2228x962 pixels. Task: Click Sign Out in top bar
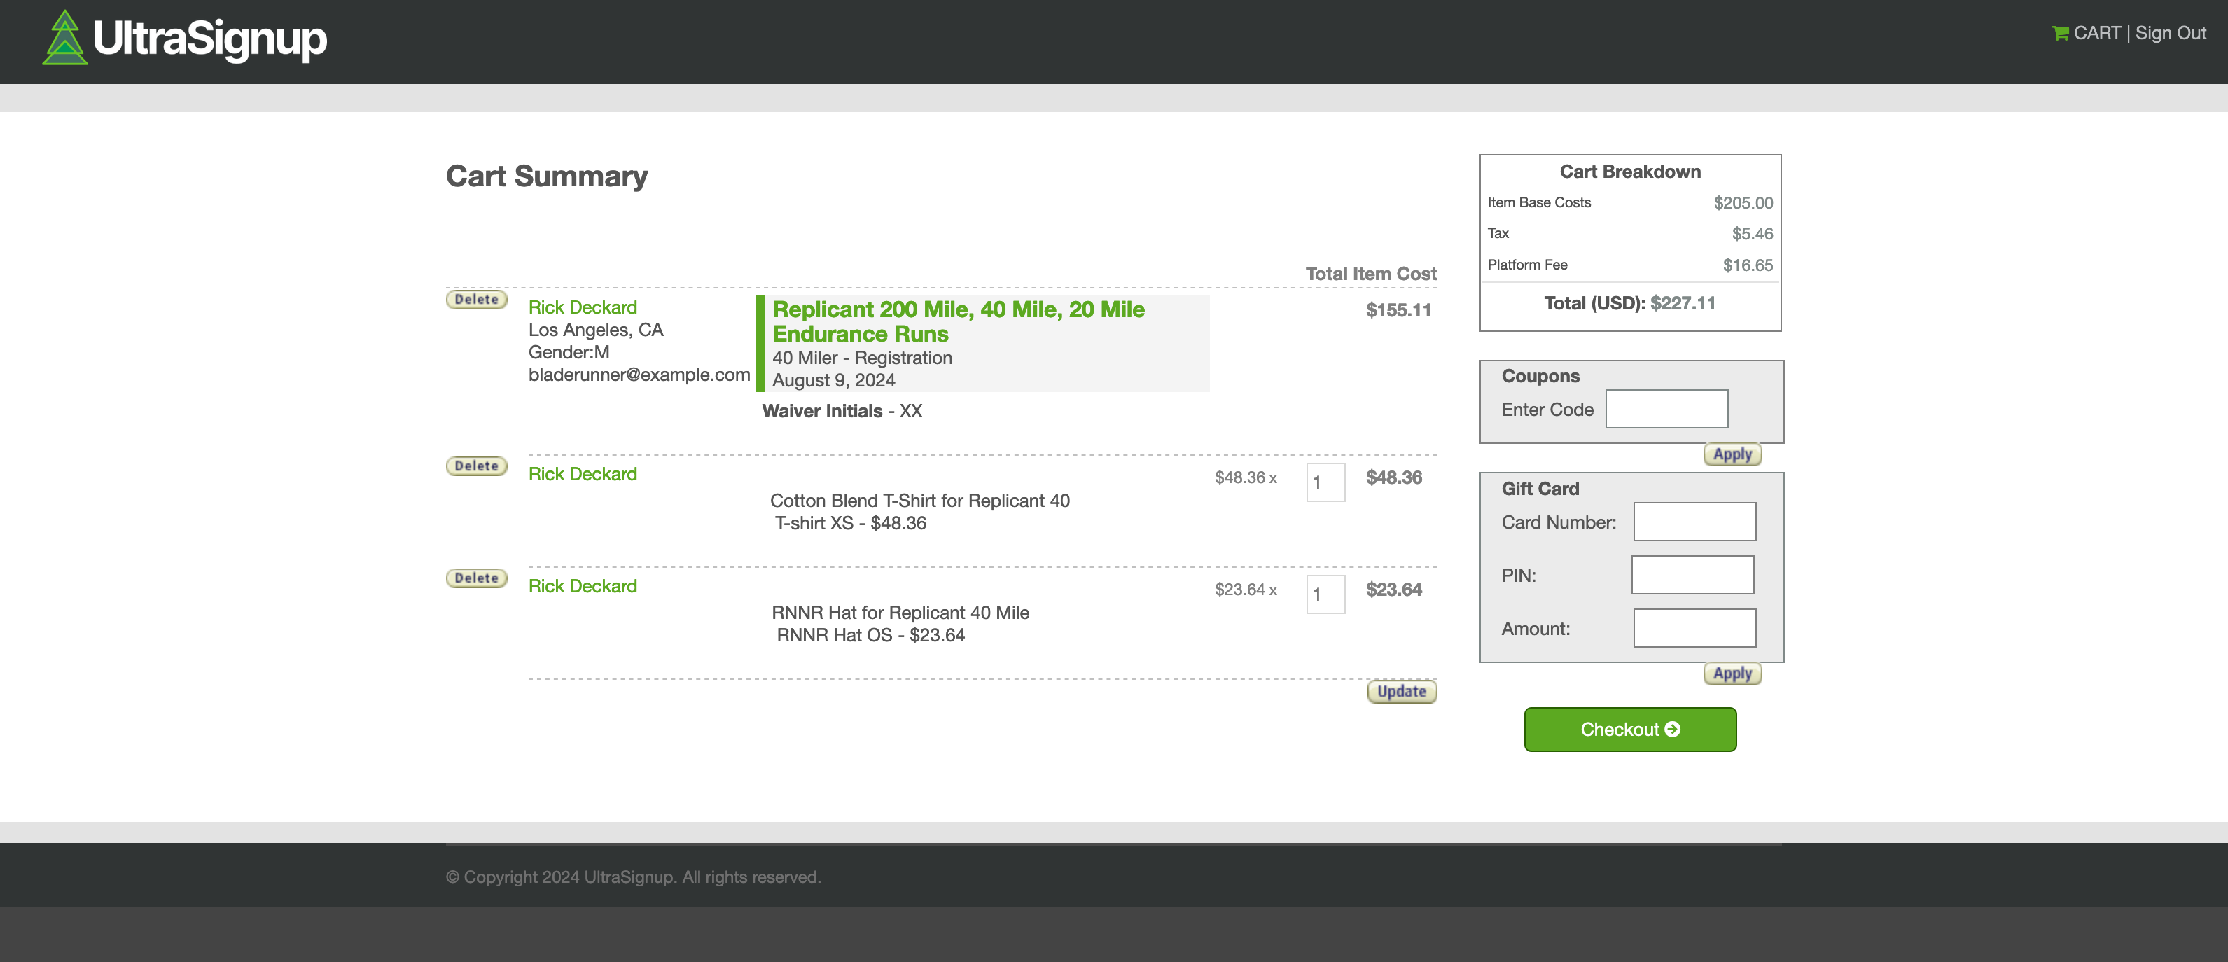pyautogui.click(x=2170, y=33)
